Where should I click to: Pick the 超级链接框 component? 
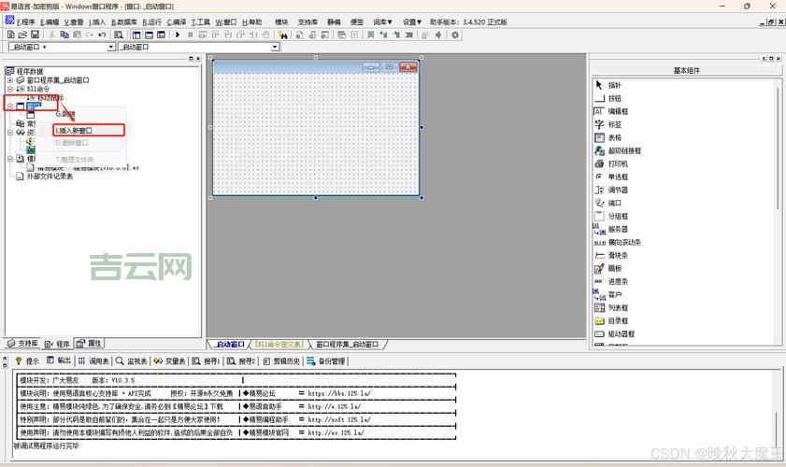click(x=623, y=150)
